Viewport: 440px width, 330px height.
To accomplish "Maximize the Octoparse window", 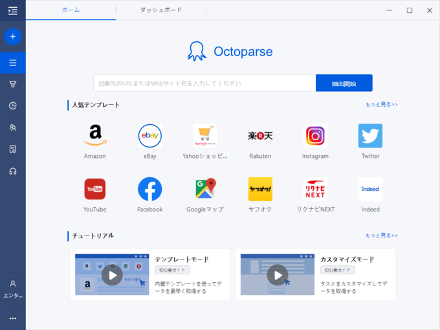I will pos(410,10).
